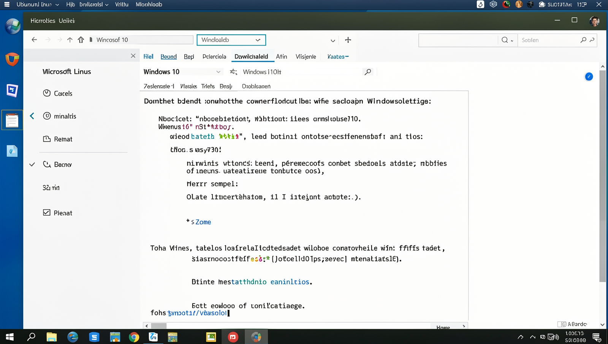Open the search magnifier dropdown in top search box
Viewport: 608px width, 344px height.
(x=507, y=40)
